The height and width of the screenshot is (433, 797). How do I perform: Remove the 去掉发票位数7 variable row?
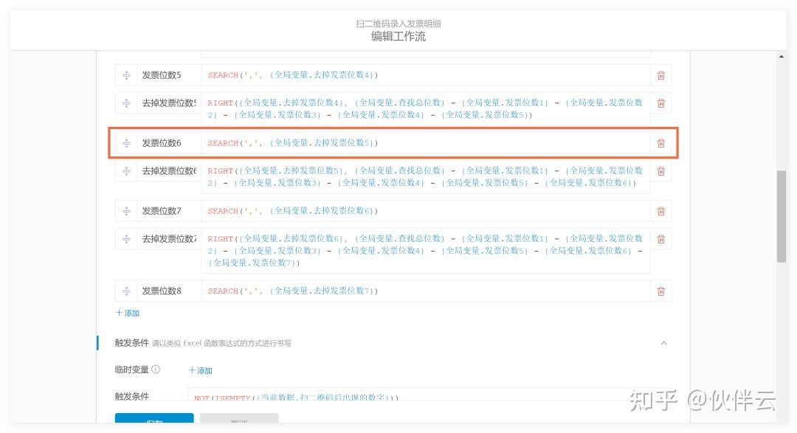(660, 239)
